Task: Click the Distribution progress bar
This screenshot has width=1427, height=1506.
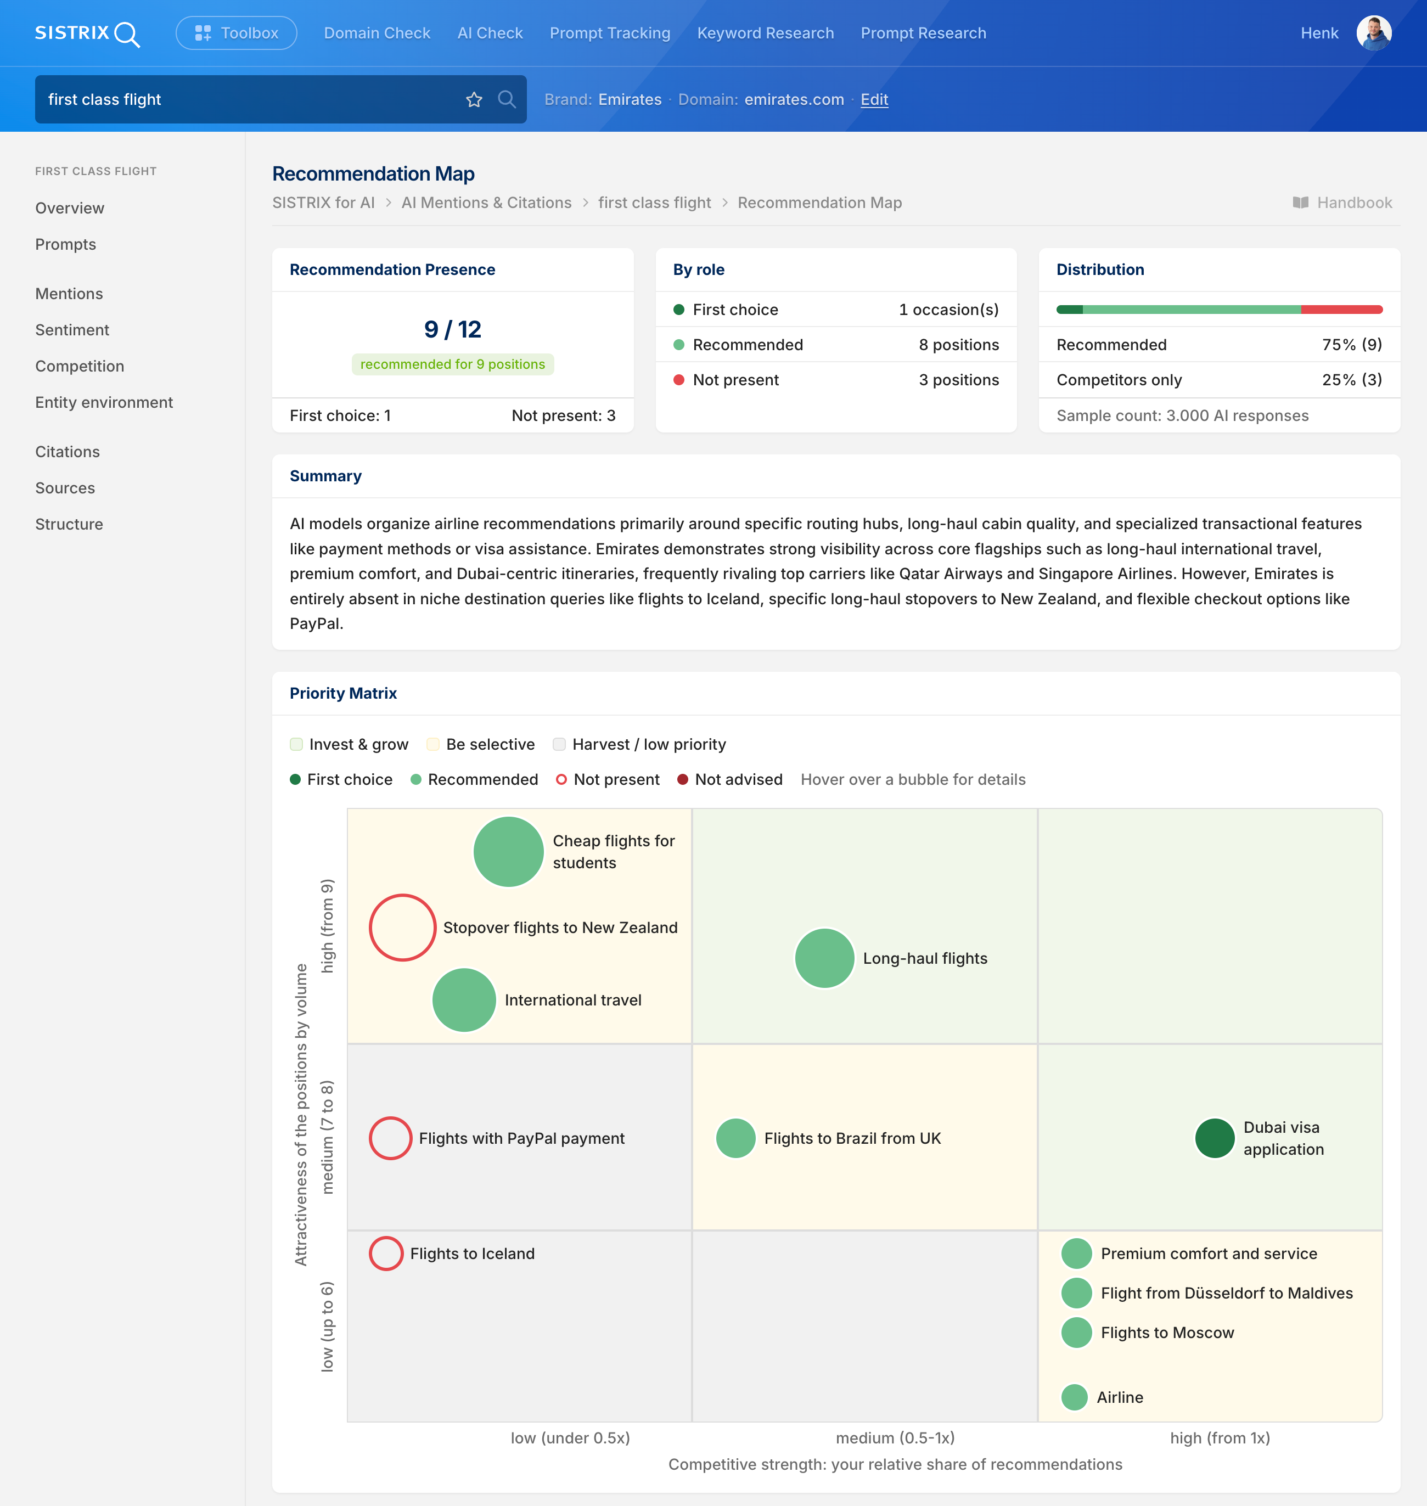Action: [x=1220, y=310]
